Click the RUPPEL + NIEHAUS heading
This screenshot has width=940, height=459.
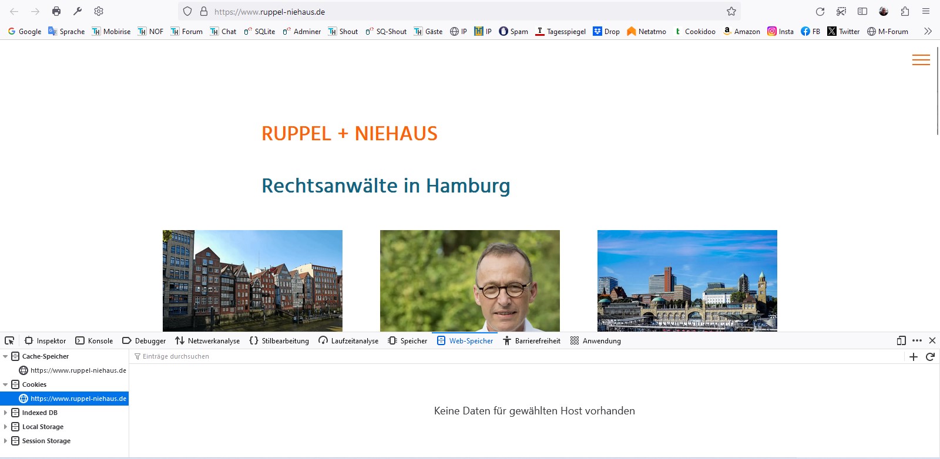tap(350, 134)
